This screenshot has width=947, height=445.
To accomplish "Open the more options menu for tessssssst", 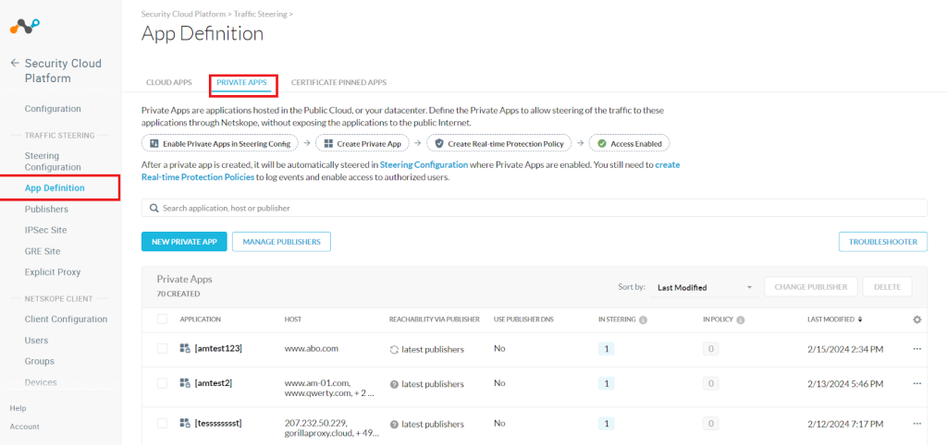I will [x=916, y=423].
